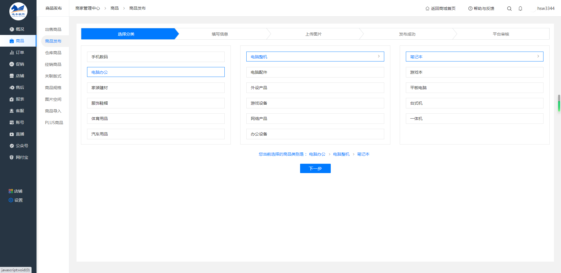This screenshot has width=561, height=273.
Task: Open 出售商品 submenu item
Action: coord(53,29)
